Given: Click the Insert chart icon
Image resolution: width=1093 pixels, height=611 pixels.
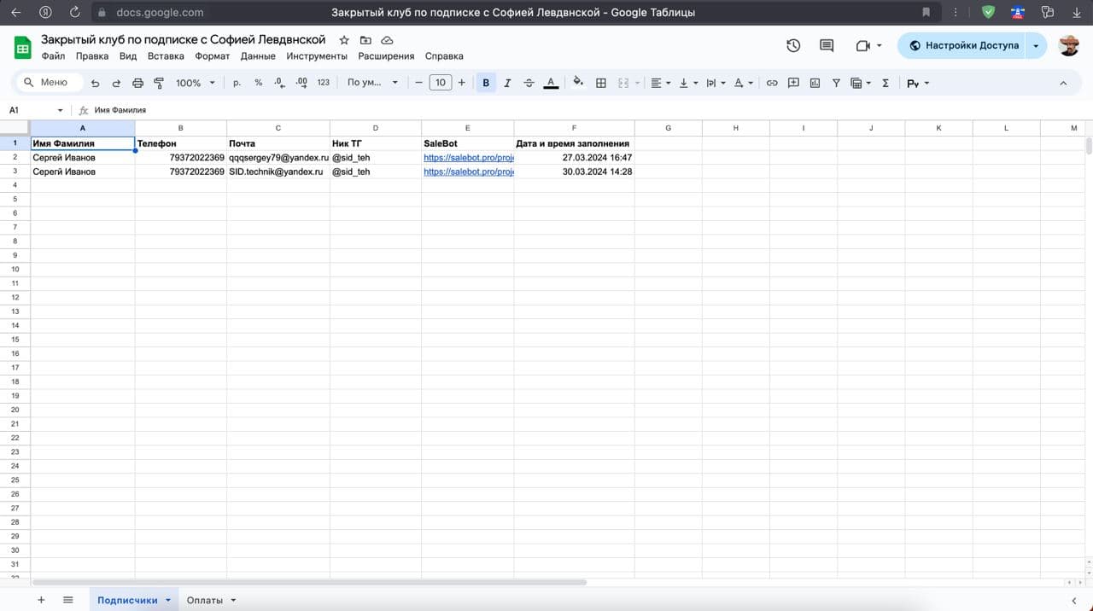Looking at the screenshot, I should pyautogui.click(x=815, y=83).
